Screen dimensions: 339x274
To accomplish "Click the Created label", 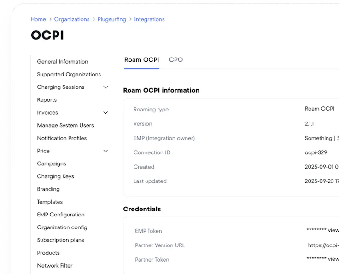I will coord(144,167).
